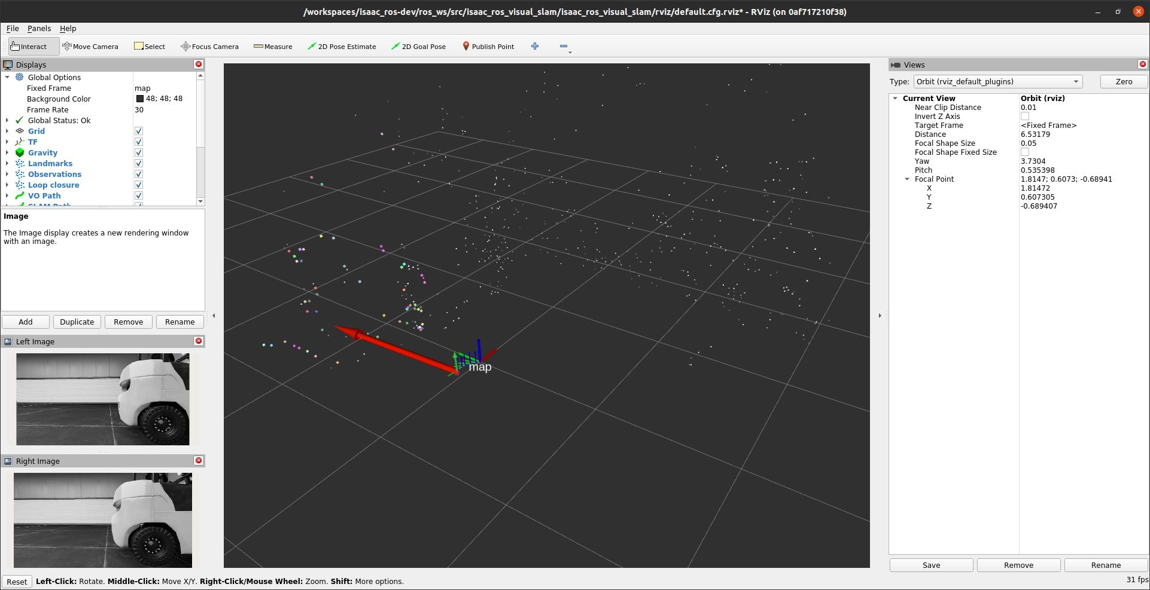Select the 2D Pose Estimate tool
This screenshot has height=590, width=1150.
(x=342, y=47)
